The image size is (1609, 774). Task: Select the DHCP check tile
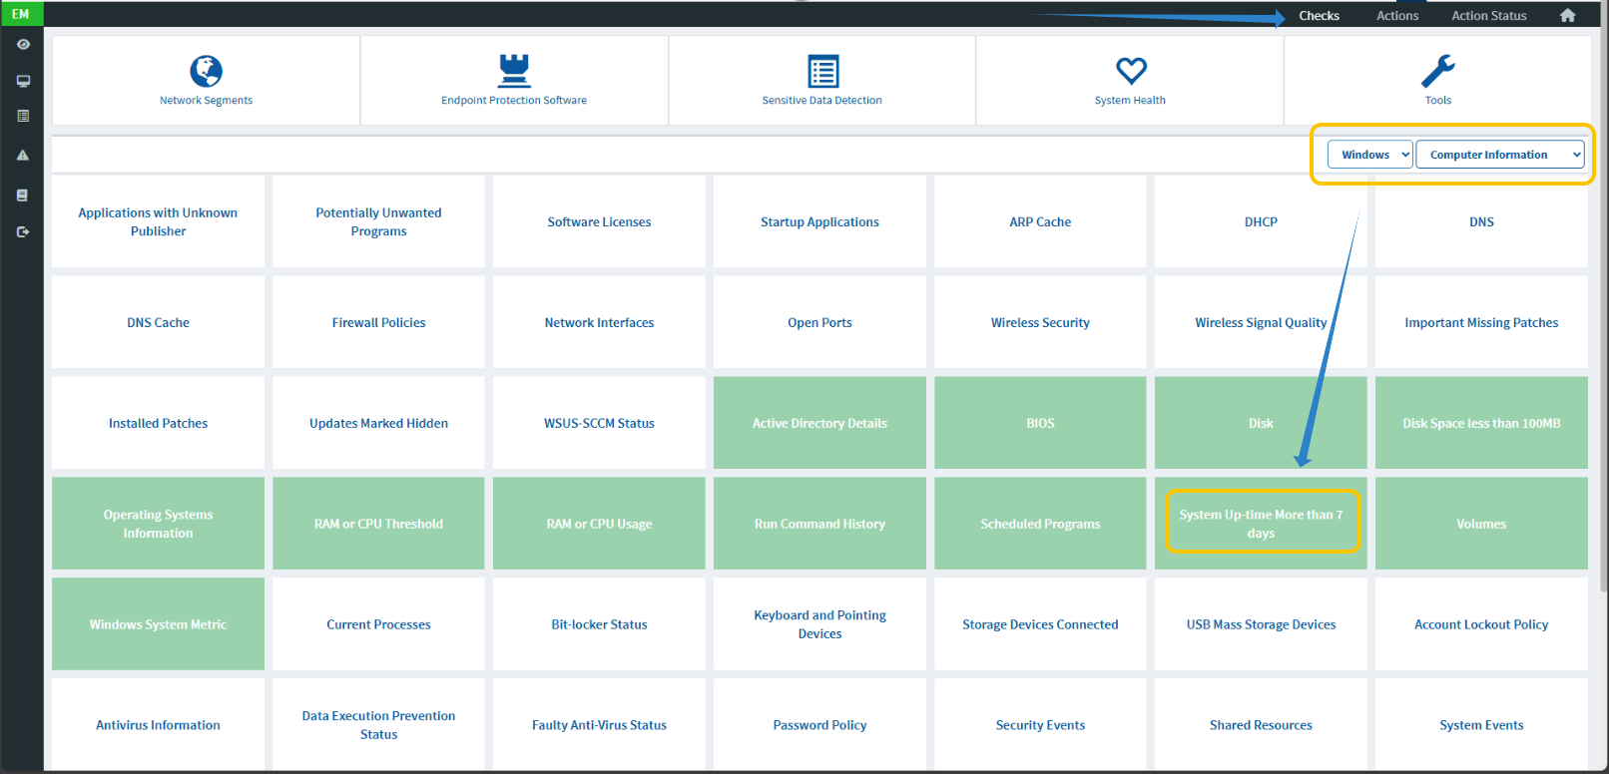click(x=1261, y=221)
